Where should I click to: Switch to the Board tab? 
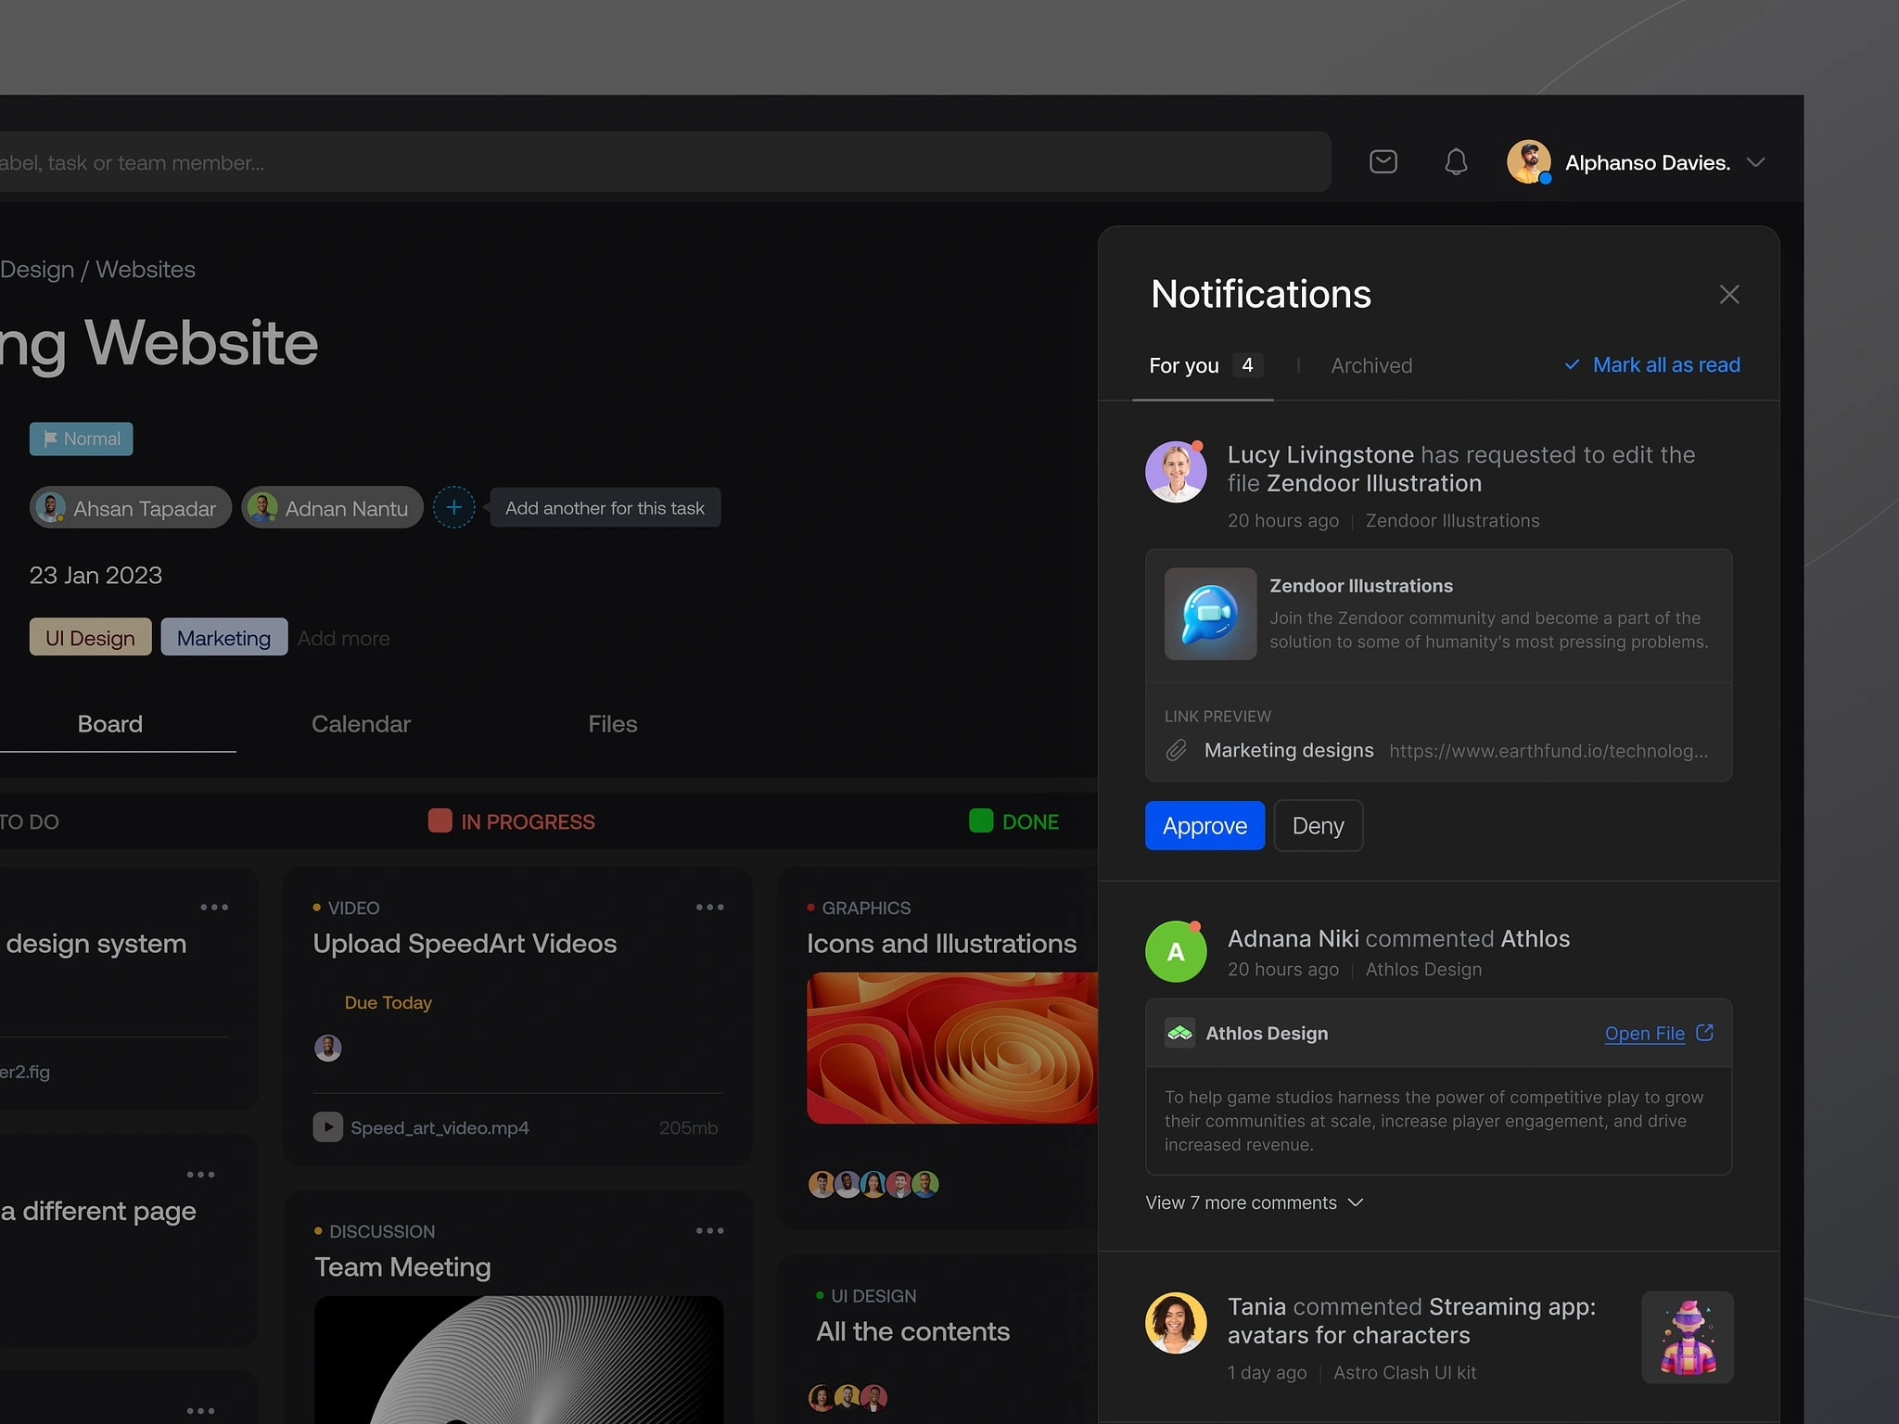tap(109, 724)
